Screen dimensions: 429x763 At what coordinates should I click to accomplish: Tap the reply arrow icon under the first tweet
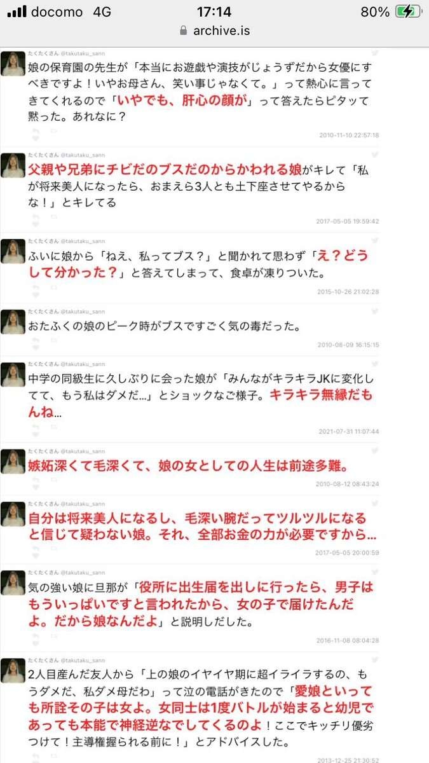click(x=36, y=129)
